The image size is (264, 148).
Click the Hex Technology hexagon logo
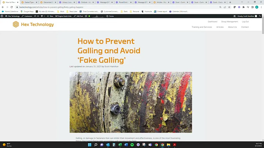16,25
